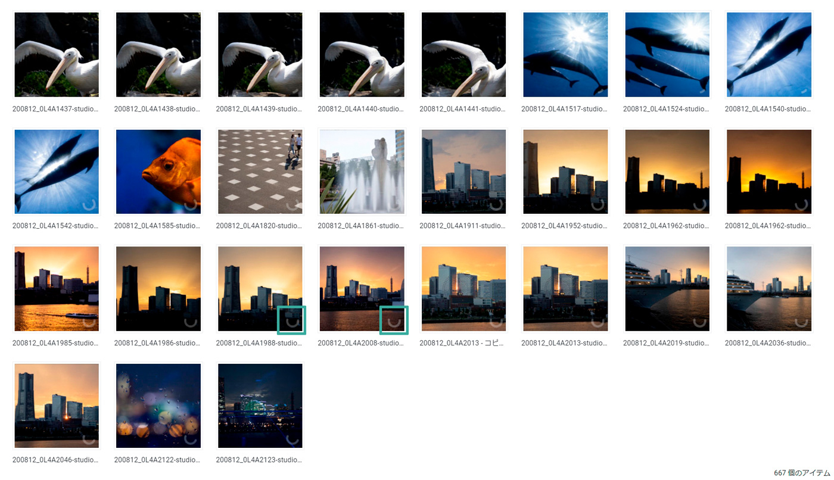Click file name 200812_0L4A2036-studio...

pos(768,343)
